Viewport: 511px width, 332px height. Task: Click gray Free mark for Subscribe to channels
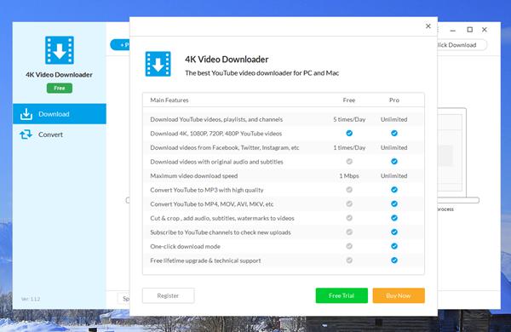pos(349,232)
